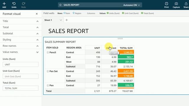Click the Total (Sum) name input field
Screen dimensions: 189x106
(x=20, y=88)
